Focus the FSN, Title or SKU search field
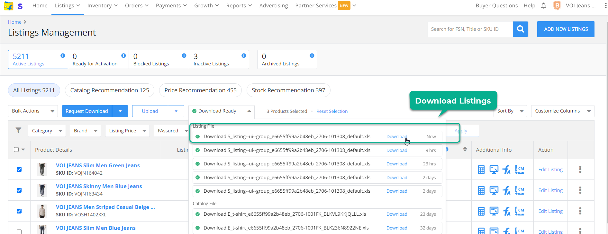The width and height of the screenshot is (608, 234). [x=470, y=29]
